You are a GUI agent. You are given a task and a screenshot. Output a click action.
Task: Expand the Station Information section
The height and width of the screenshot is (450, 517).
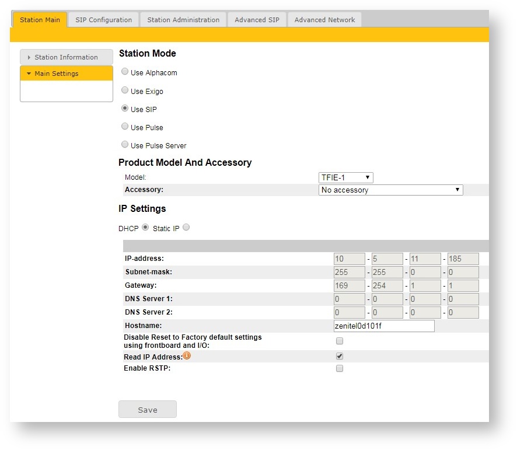pyautogui.click(x=66, y=57)
